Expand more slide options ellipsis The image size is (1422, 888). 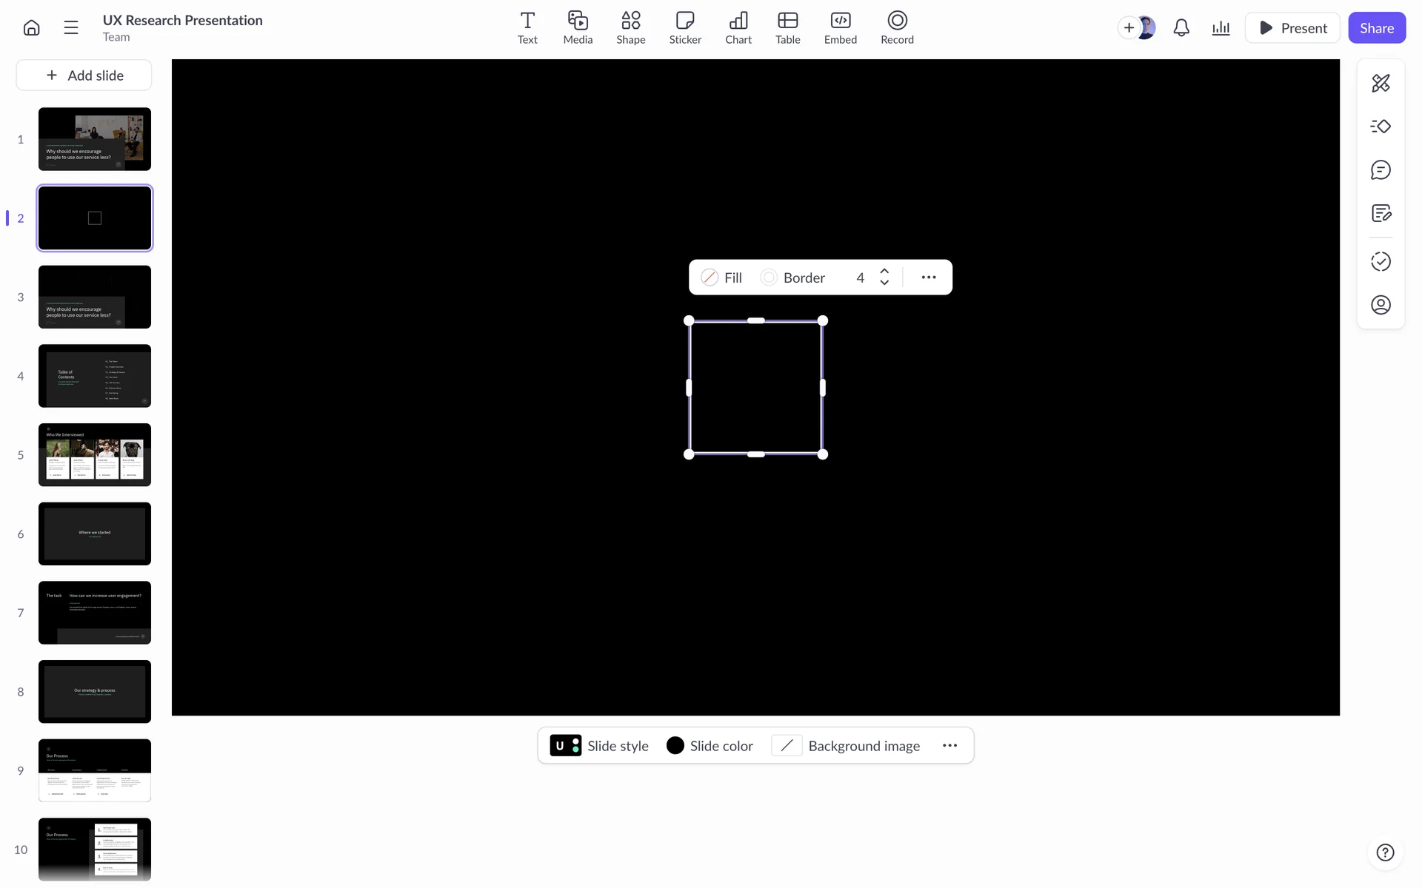pos(949,746)
